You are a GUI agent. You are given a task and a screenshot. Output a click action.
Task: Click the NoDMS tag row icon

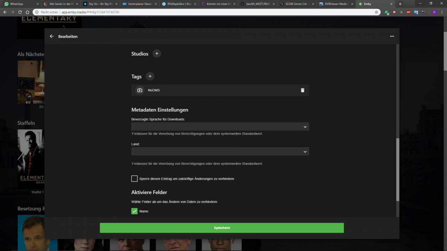click(x=140, y=90)
